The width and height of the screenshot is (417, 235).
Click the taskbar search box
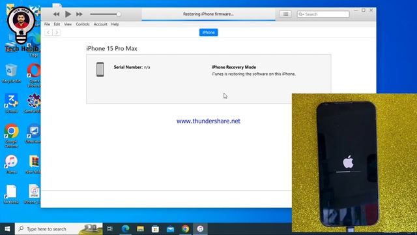(x=59, y=229)
